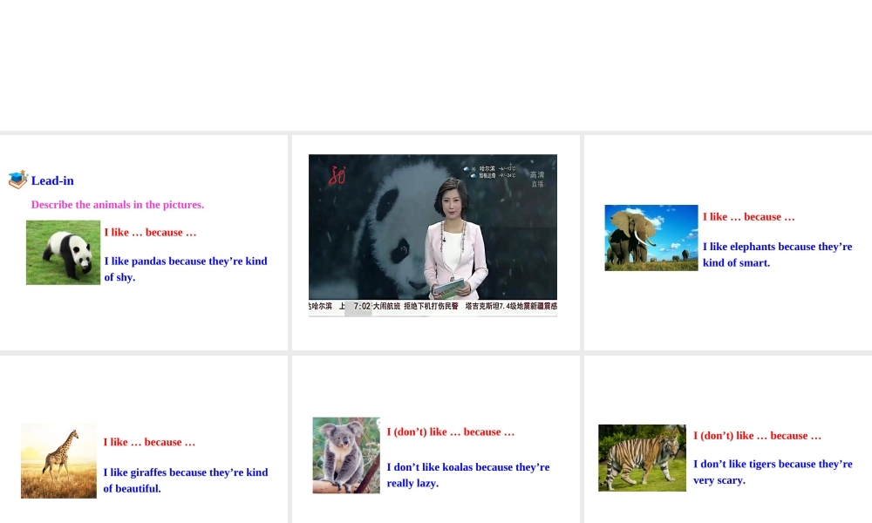Click the red station logo in the broadcast
Image resolution: width=872 pixels, height=523 pixels.
pyautogui.click(x=337, y=175)
